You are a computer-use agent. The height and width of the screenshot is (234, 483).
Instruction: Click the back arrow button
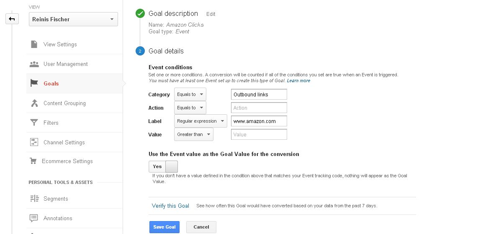click(12, 19)
